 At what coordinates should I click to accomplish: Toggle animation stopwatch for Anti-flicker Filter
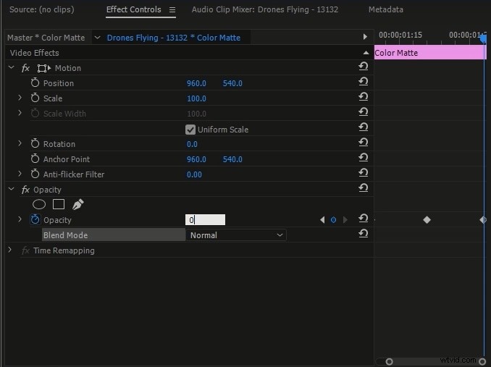35,174
